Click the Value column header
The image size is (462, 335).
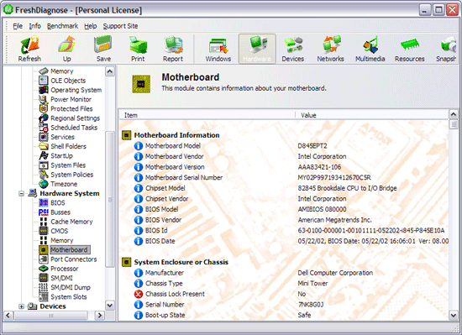[x=372, y=115]
